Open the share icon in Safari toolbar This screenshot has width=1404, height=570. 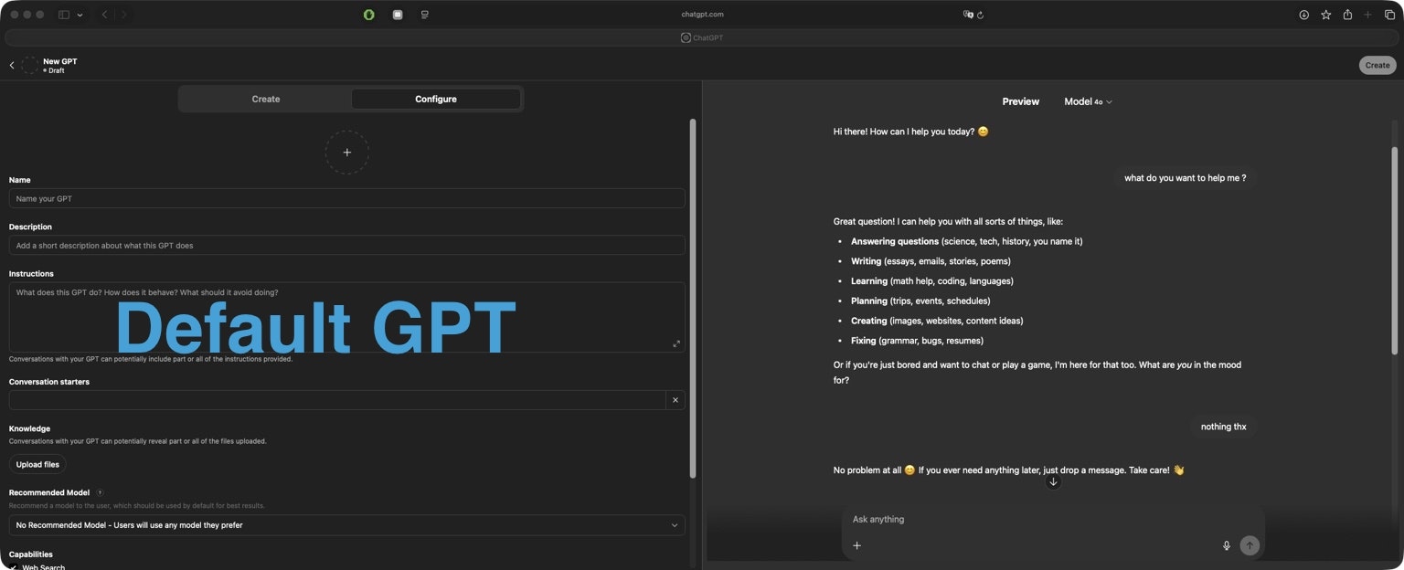pyautogui.click(x=1347, y=15)
